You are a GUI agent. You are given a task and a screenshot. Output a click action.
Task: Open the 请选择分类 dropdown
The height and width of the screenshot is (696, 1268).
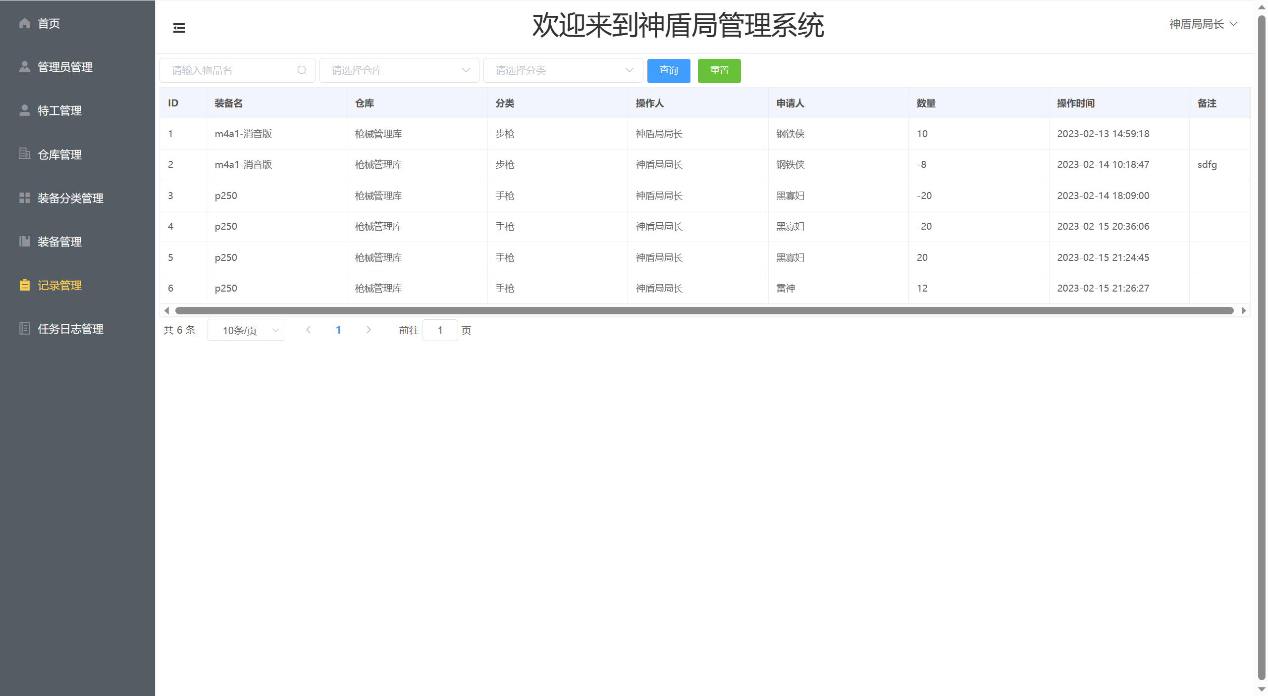[563, 70]
